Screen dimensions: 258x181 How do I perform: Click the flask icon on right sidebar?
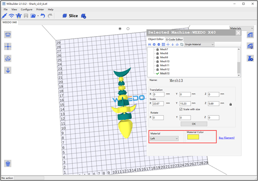pos(250,58)
